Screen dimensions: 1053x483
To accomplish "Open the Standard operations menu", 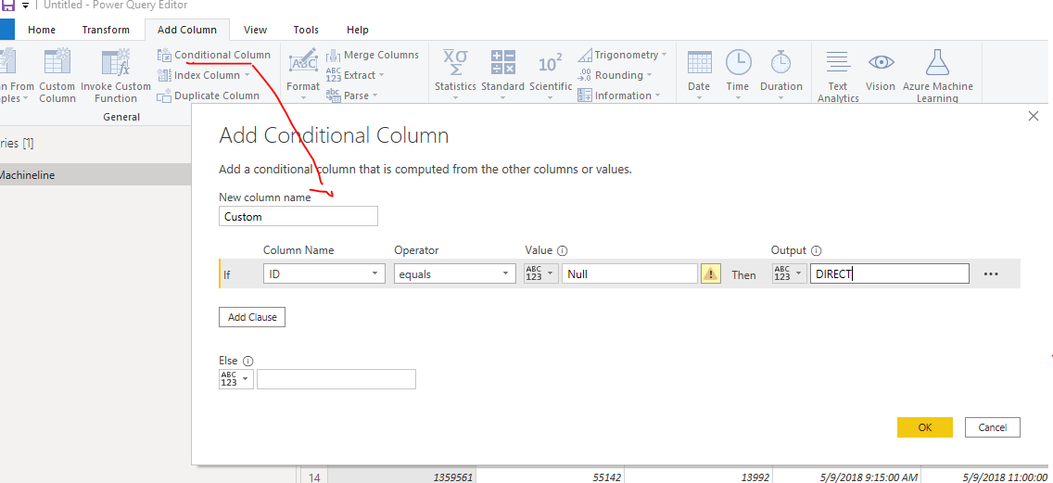I will tap(502, 74).
